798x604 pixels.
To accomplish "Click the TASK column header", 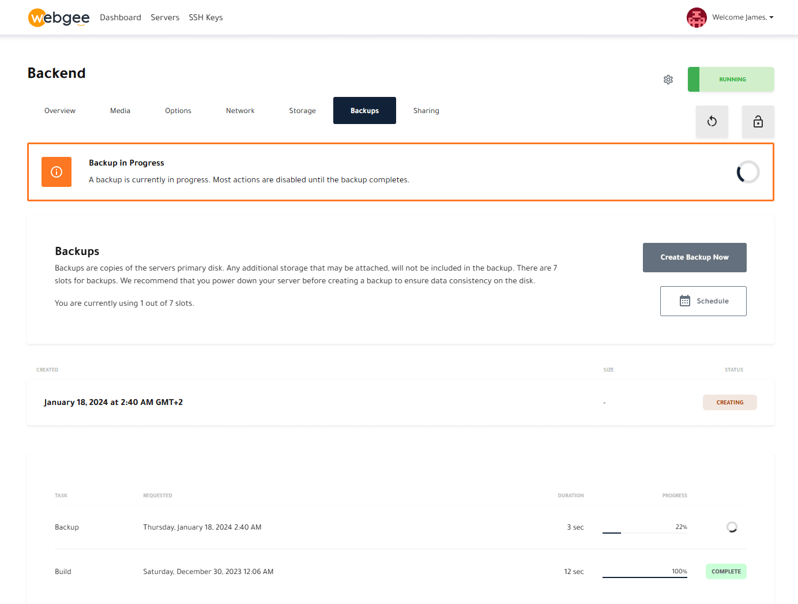I will tap(61, 496).
